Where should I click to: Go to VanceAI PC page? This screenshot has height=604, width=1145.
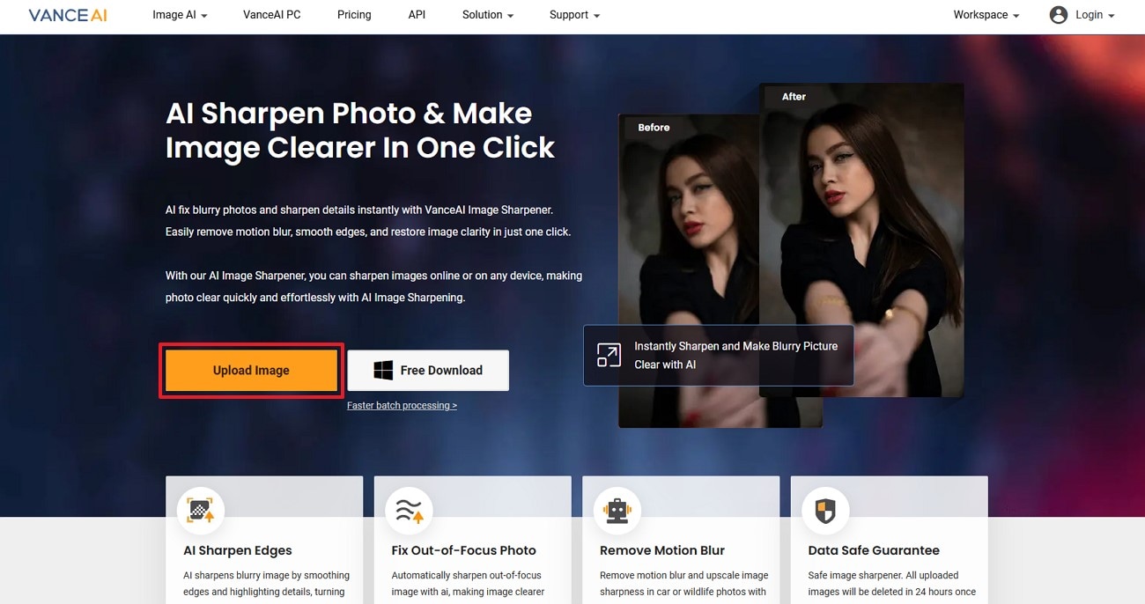(x=272, y=15)
